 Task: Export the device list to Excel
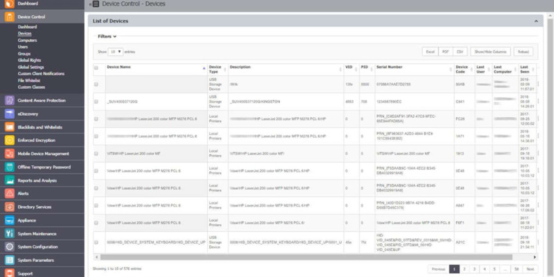[430, 52]
